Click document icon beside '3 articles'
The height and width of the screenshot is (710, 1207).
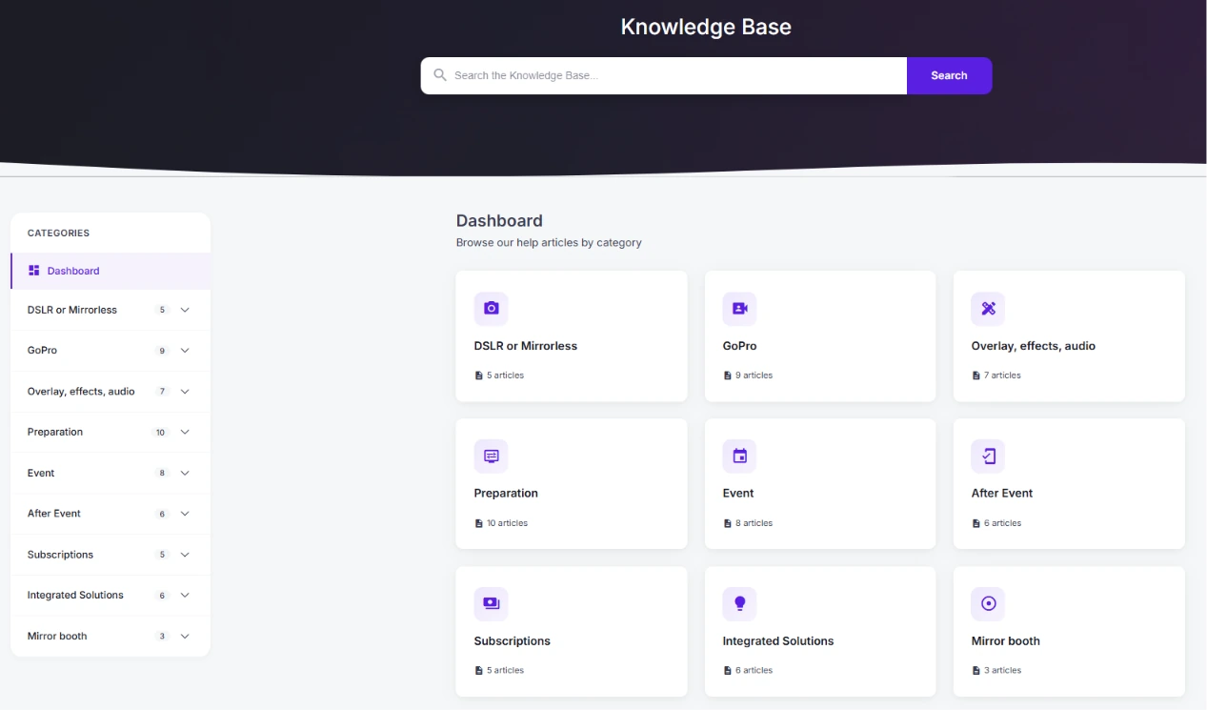point(976,671)
